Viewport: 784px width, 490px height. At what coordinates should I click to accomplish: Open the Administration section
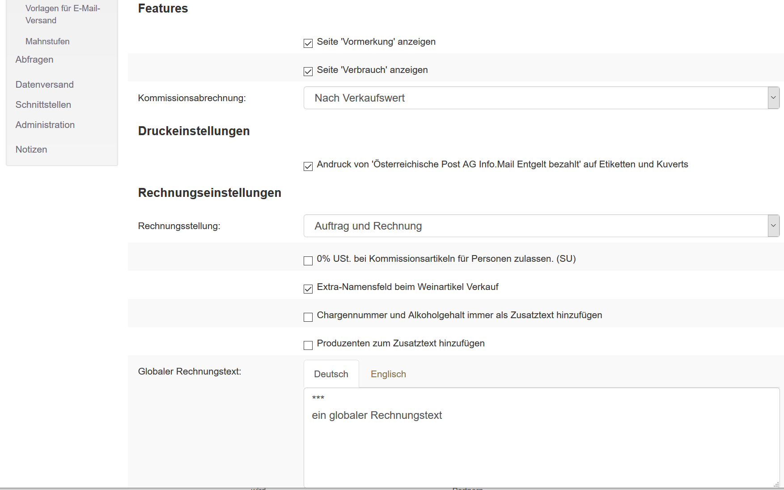[45, 125]
